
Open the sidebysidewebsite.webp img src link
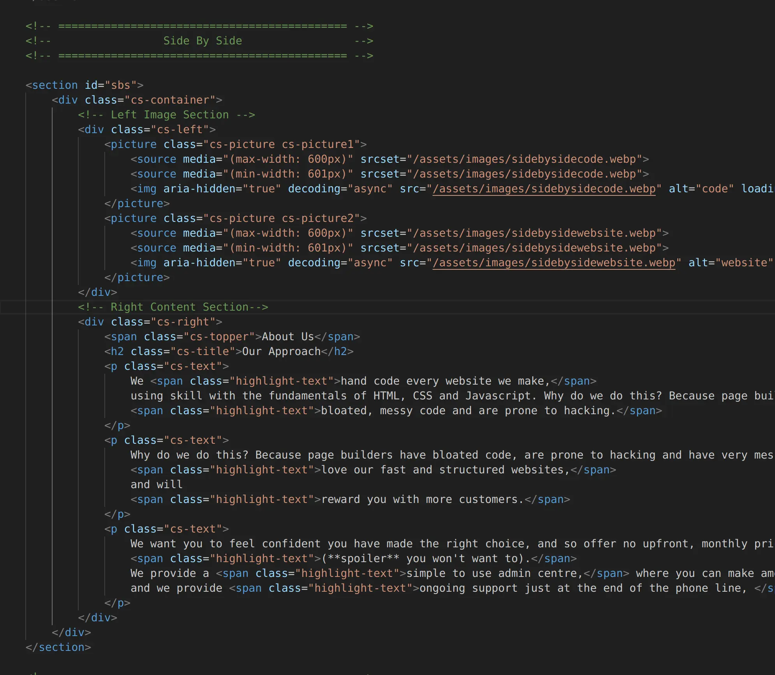553,263
